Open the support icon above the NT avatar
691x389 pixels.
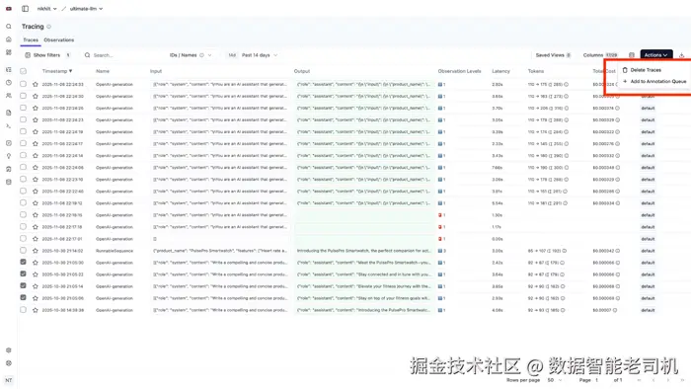[x=8, y=363]
